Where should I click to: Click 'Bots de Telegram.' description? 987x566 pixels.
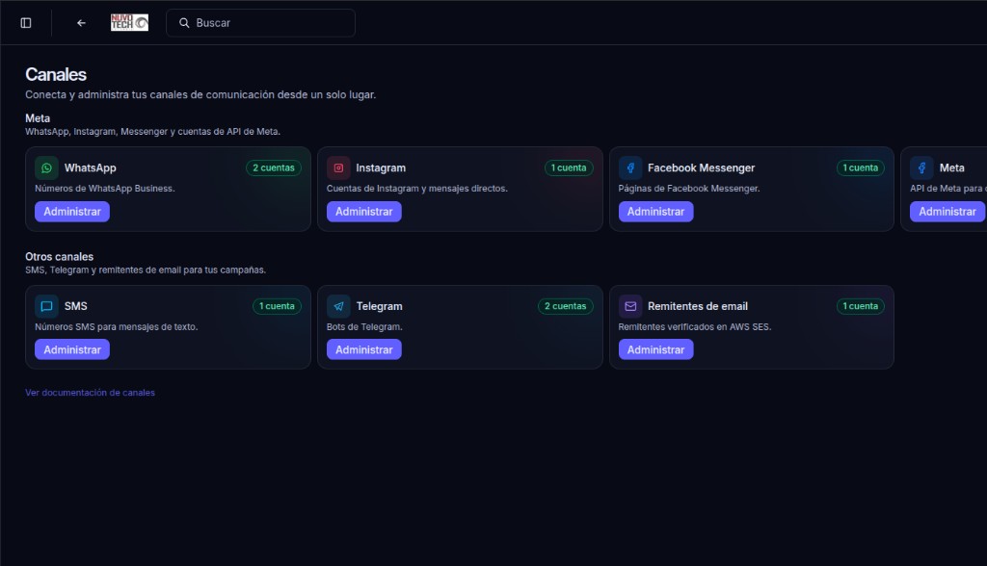(364, 327)
